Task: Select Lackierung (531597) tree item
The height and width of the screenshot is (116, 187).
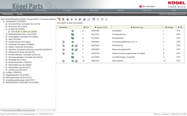Action: click(x=18, y=70)
